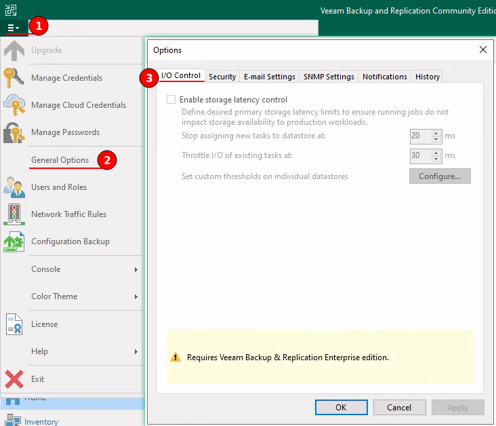
Task: Expand the Color Theme submenu arrow
Action: pos(136,296)
